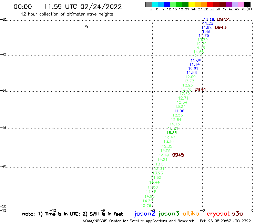
Task: Click the NOAA/NESDIS credit line
Action: [139, 221]
